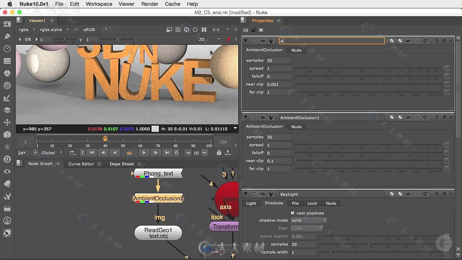Screen dimensions: 462x260
Task: Click the viewer refresh/update icon
Action: point(187,30)
